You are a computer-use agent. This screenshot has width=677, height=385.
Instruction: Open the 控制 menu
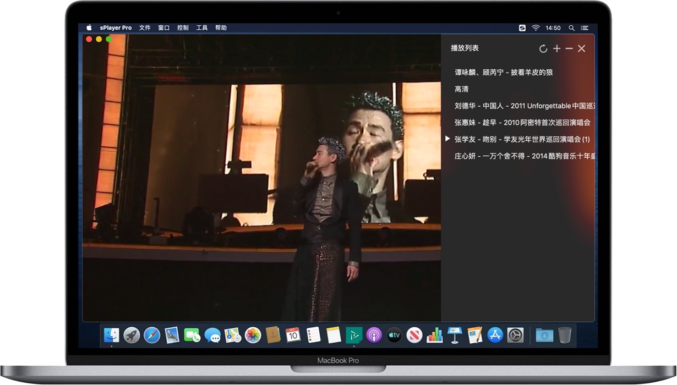183,28
